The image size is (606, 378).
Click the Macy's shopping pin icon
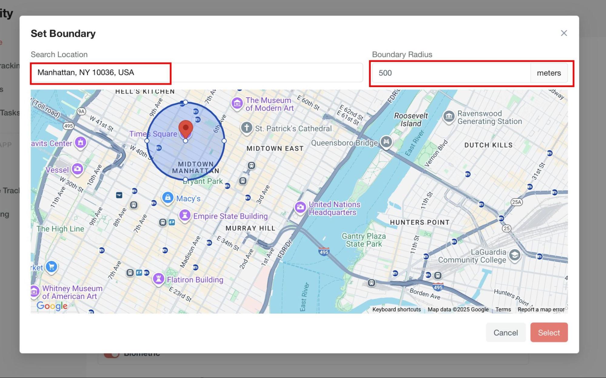(x=168, y=197)
